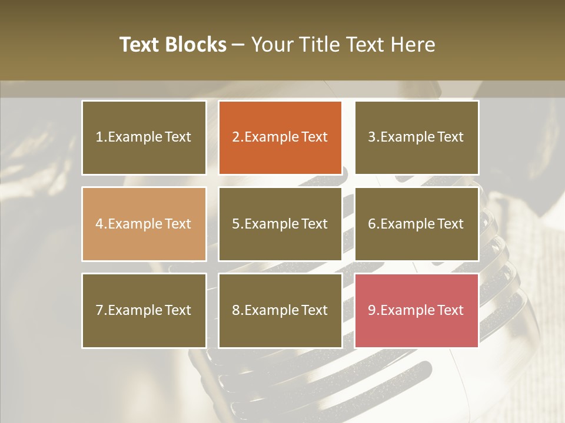
Task: Select the 7.Example Text block
Action: tap(144, 310)
